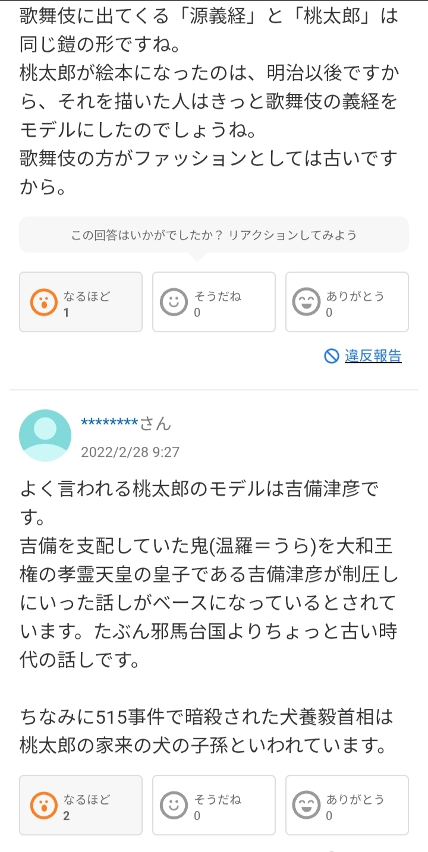Toggle the ありがとう label under the 吉備津彦 answer
Viewport: 428px width, 852px height.
(355, 799)
